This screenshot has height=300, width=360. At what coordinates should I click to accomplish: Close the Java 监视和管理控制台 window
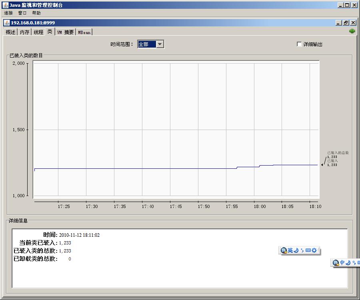(354, 5)
